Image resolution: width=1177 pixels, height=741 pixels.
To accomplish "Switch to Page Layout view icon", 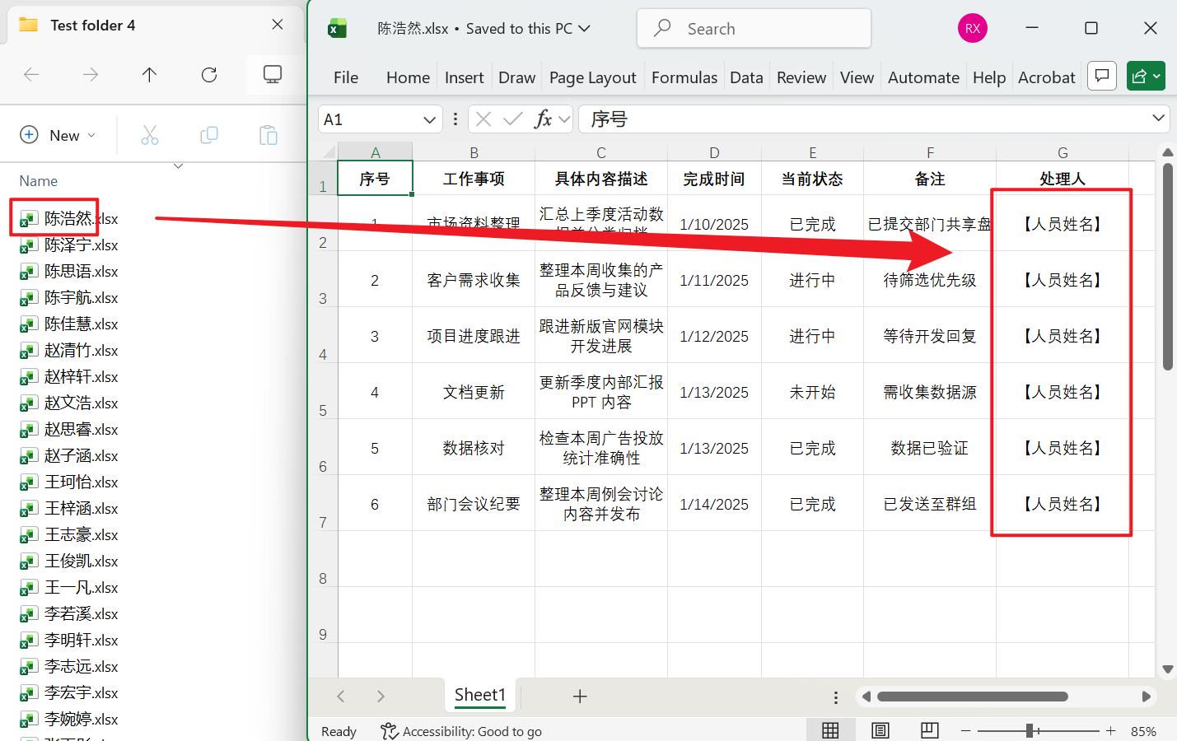I will (880, 730).
